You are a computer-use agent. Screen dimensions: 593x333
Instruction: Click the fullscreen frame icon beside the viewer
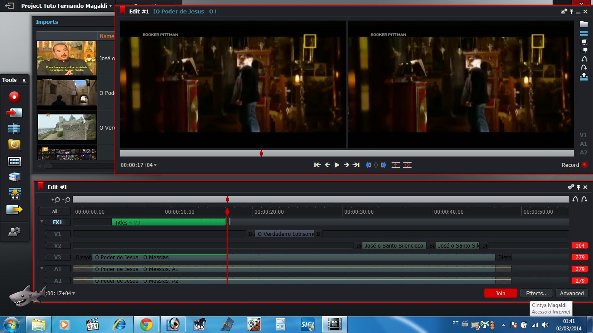point(584,42)
